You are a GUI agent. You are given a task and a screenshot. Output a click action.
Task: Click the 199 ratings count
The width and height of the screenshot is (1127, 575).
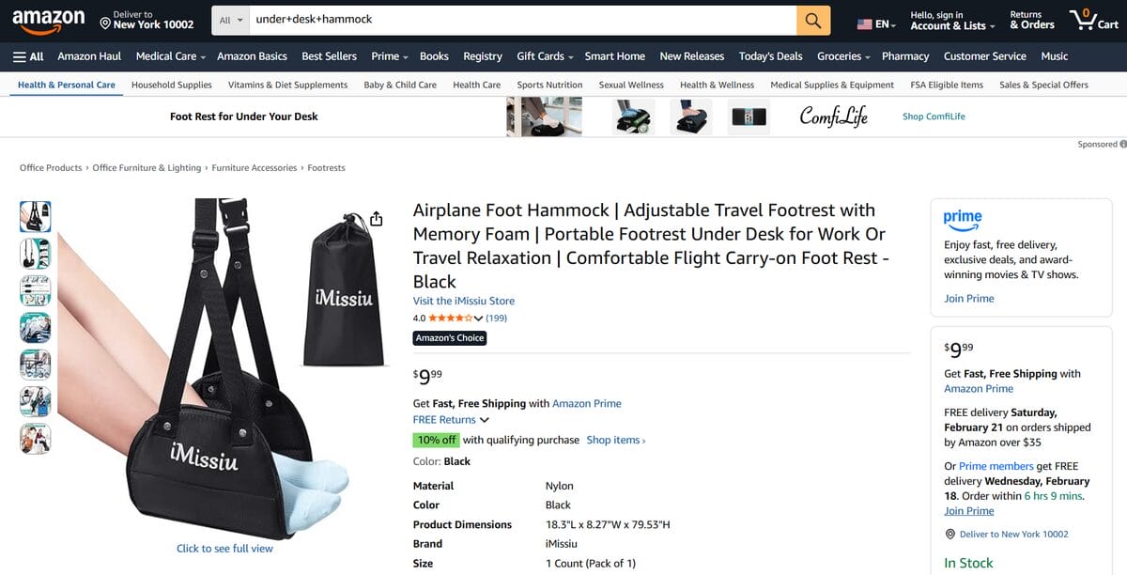[x=496, y=318]
